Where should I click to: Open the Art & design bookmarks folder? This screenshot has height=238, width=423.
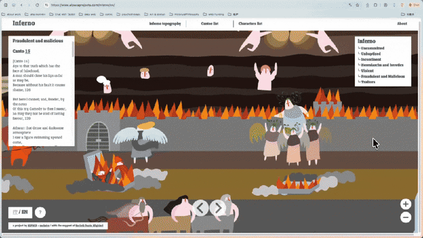point(155,15)
